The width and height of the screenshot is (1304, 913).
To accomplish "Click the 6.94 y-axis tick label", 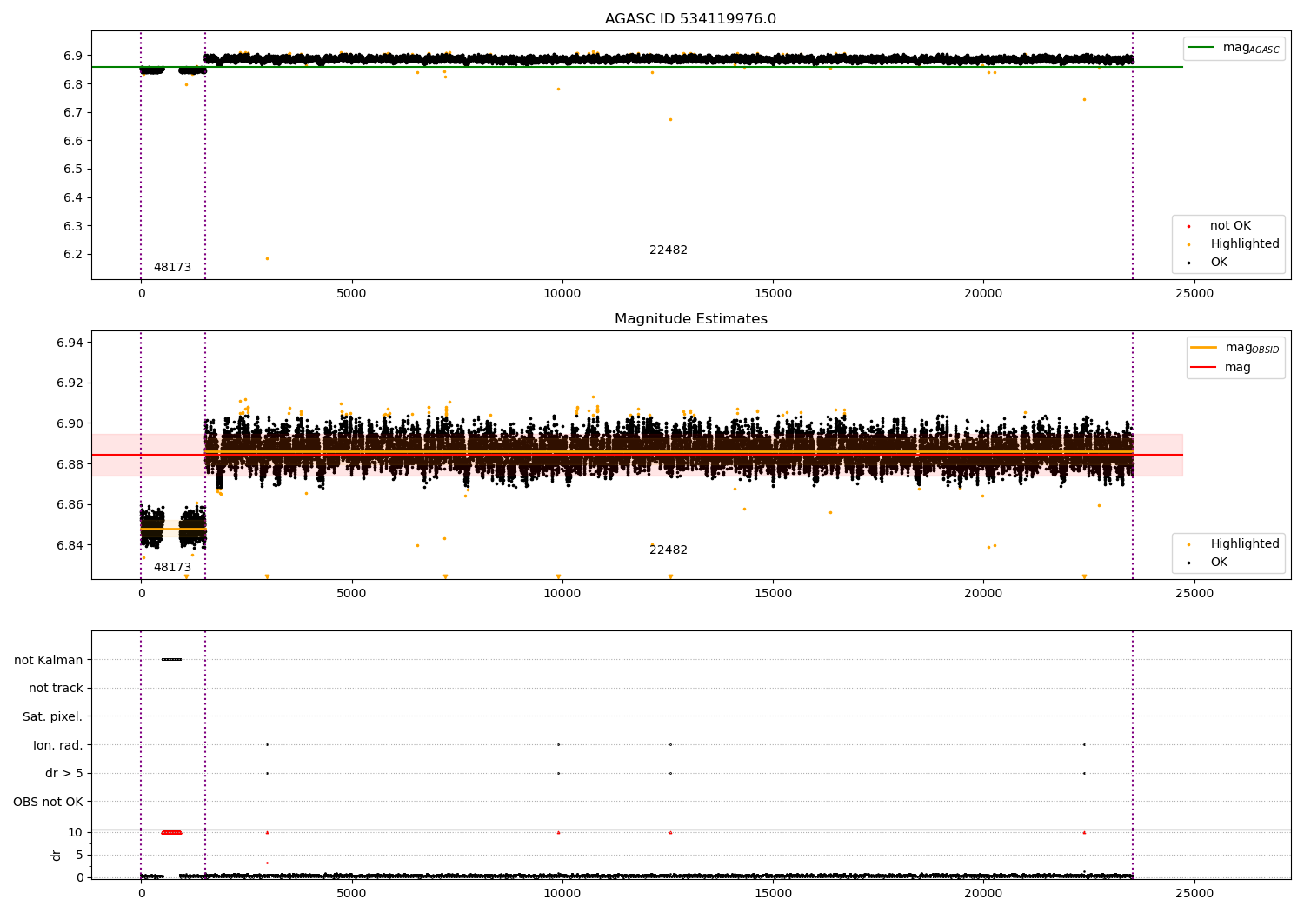I will (x=70, y=343).
